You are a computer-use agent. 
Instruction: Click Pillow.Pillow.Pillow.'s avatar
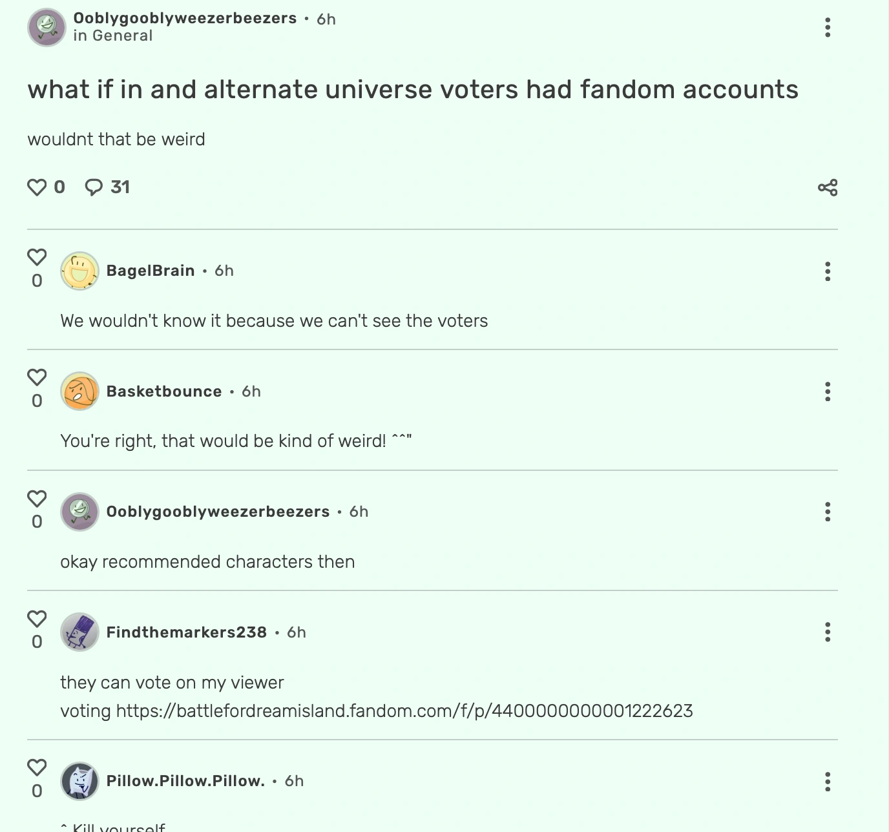[x=79, y=780]
